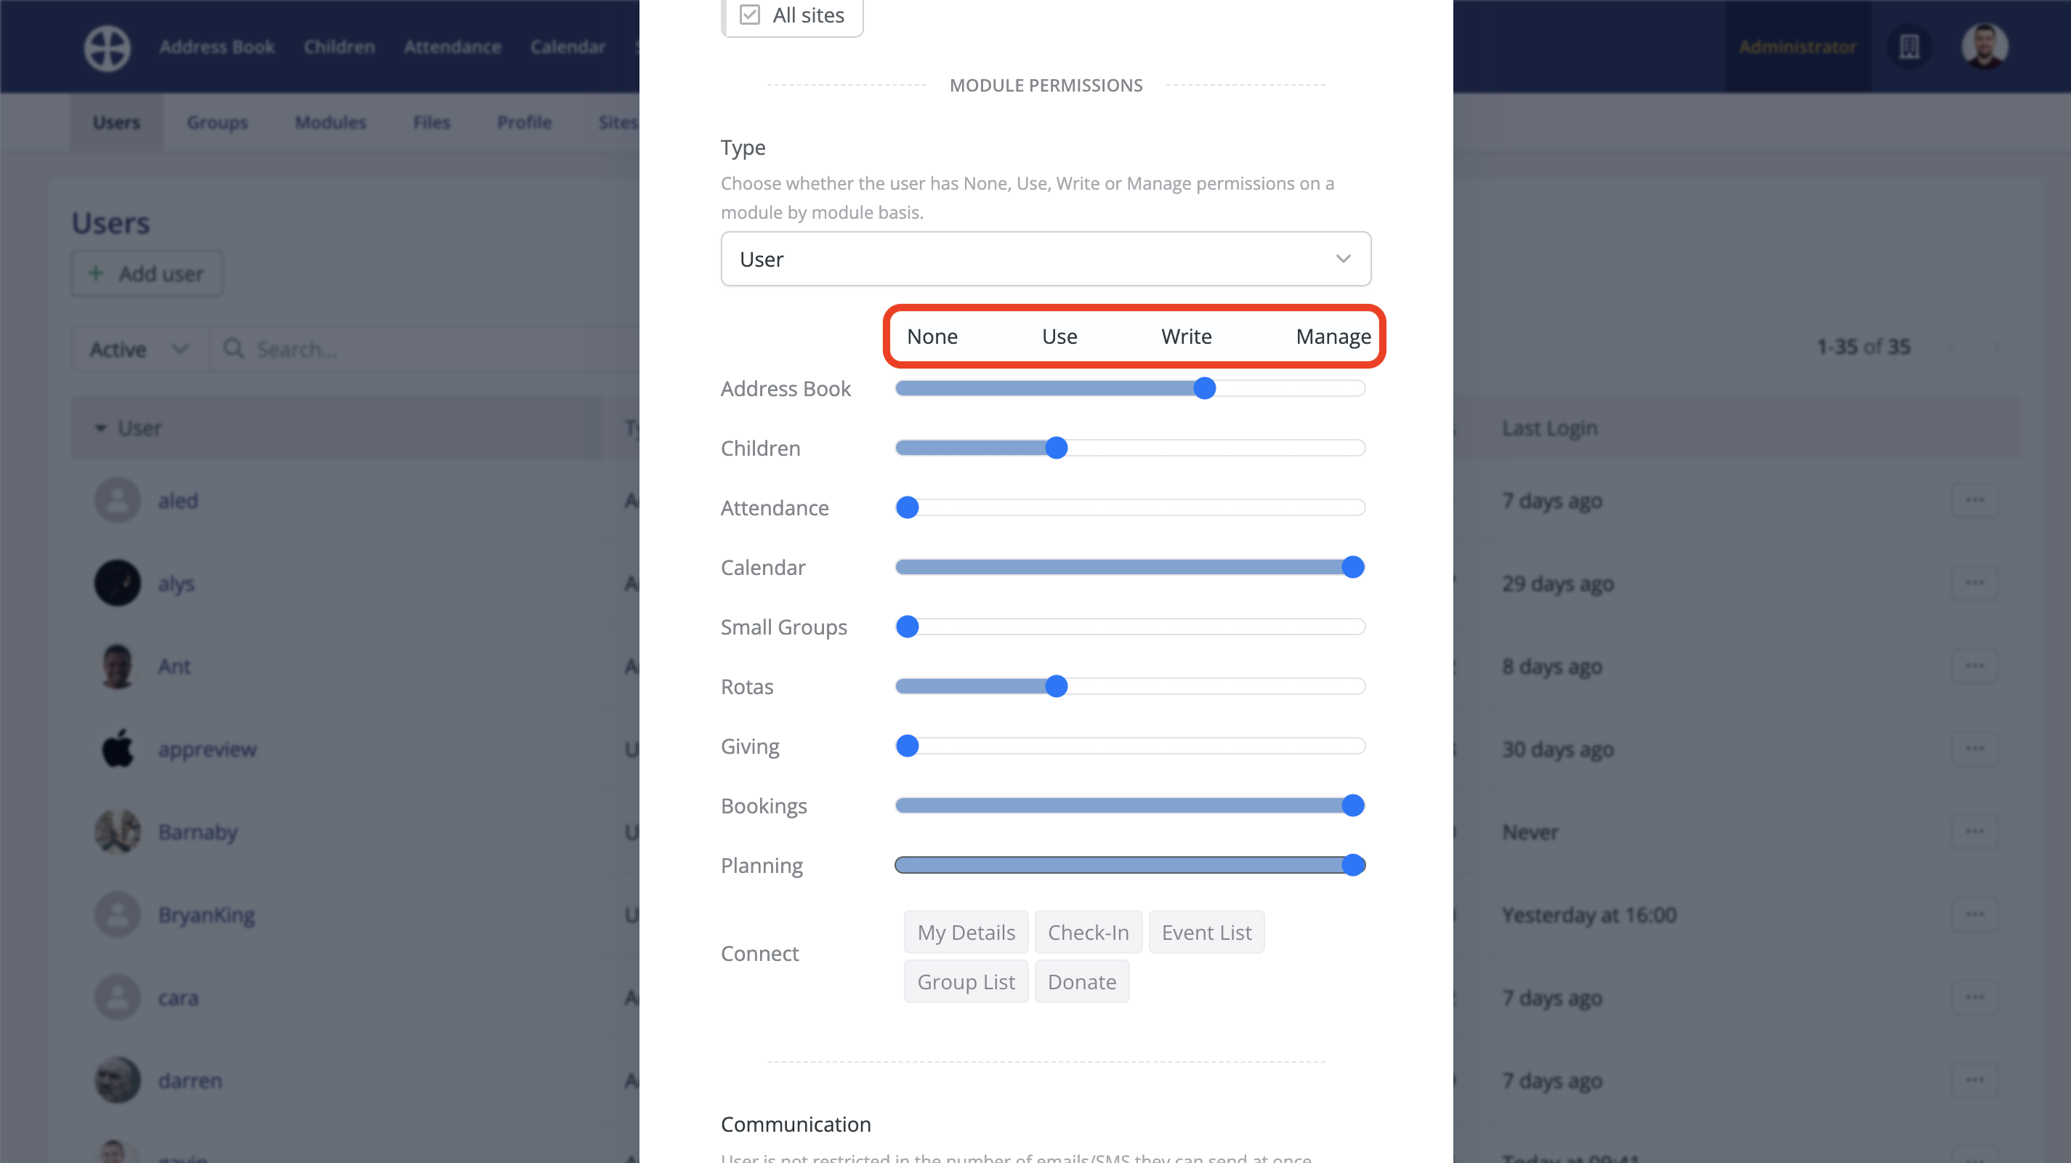
Task: Click the Add user button
Action: 146,273
